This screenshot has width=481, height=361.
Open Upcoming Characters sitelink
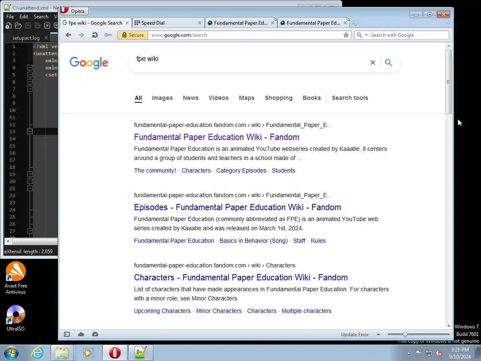[x=162, y=311]
